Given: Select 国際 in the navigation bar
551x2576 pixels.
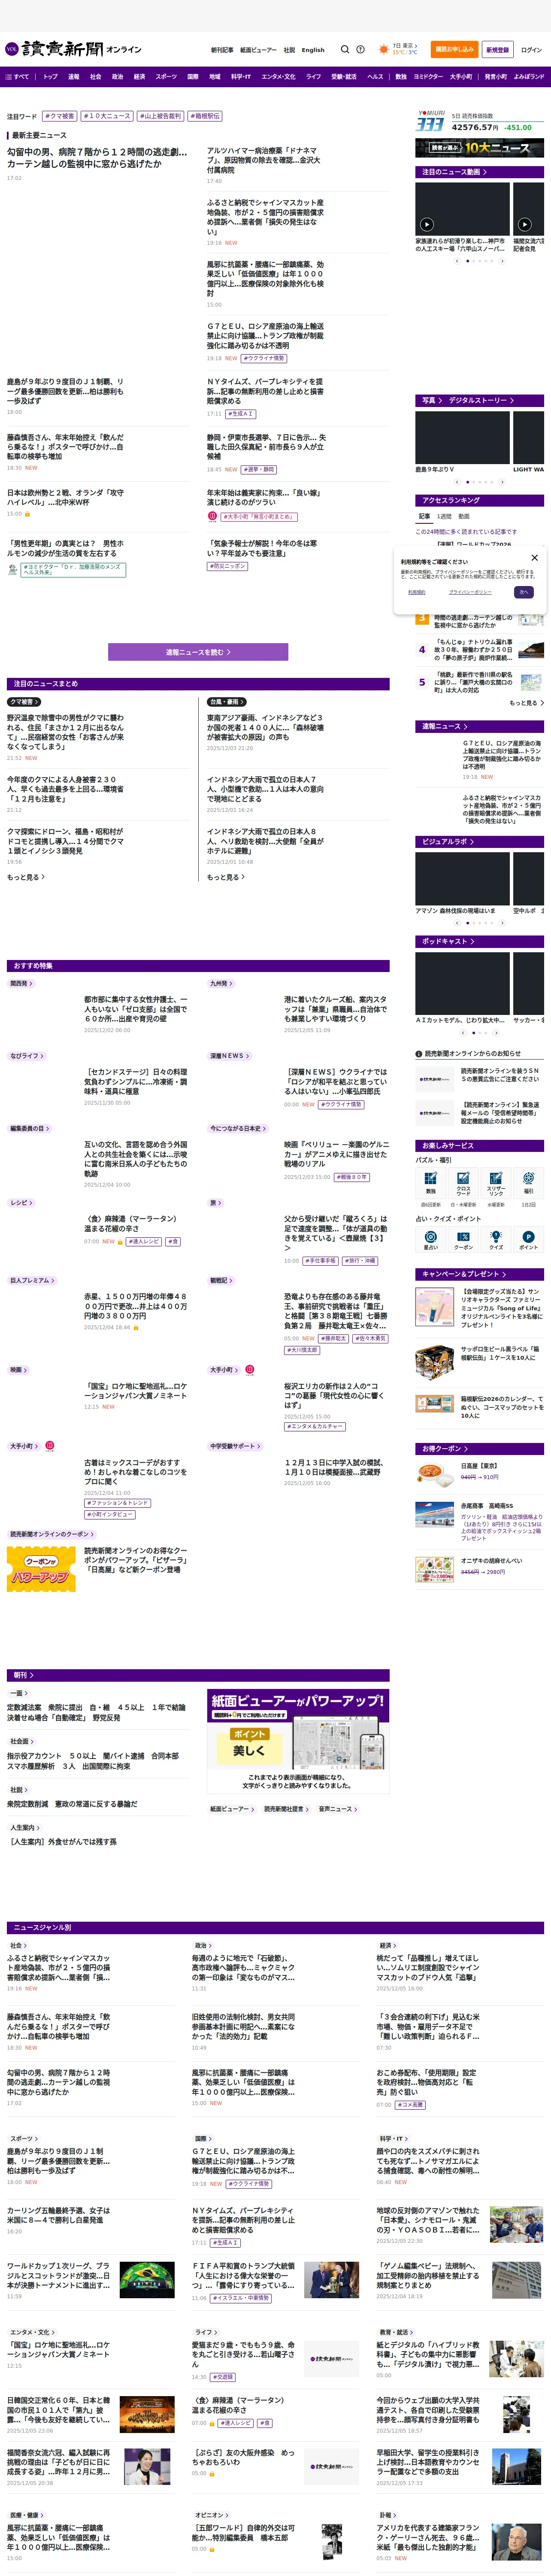Looking at the screenshot, I should (x=193, y=76).
